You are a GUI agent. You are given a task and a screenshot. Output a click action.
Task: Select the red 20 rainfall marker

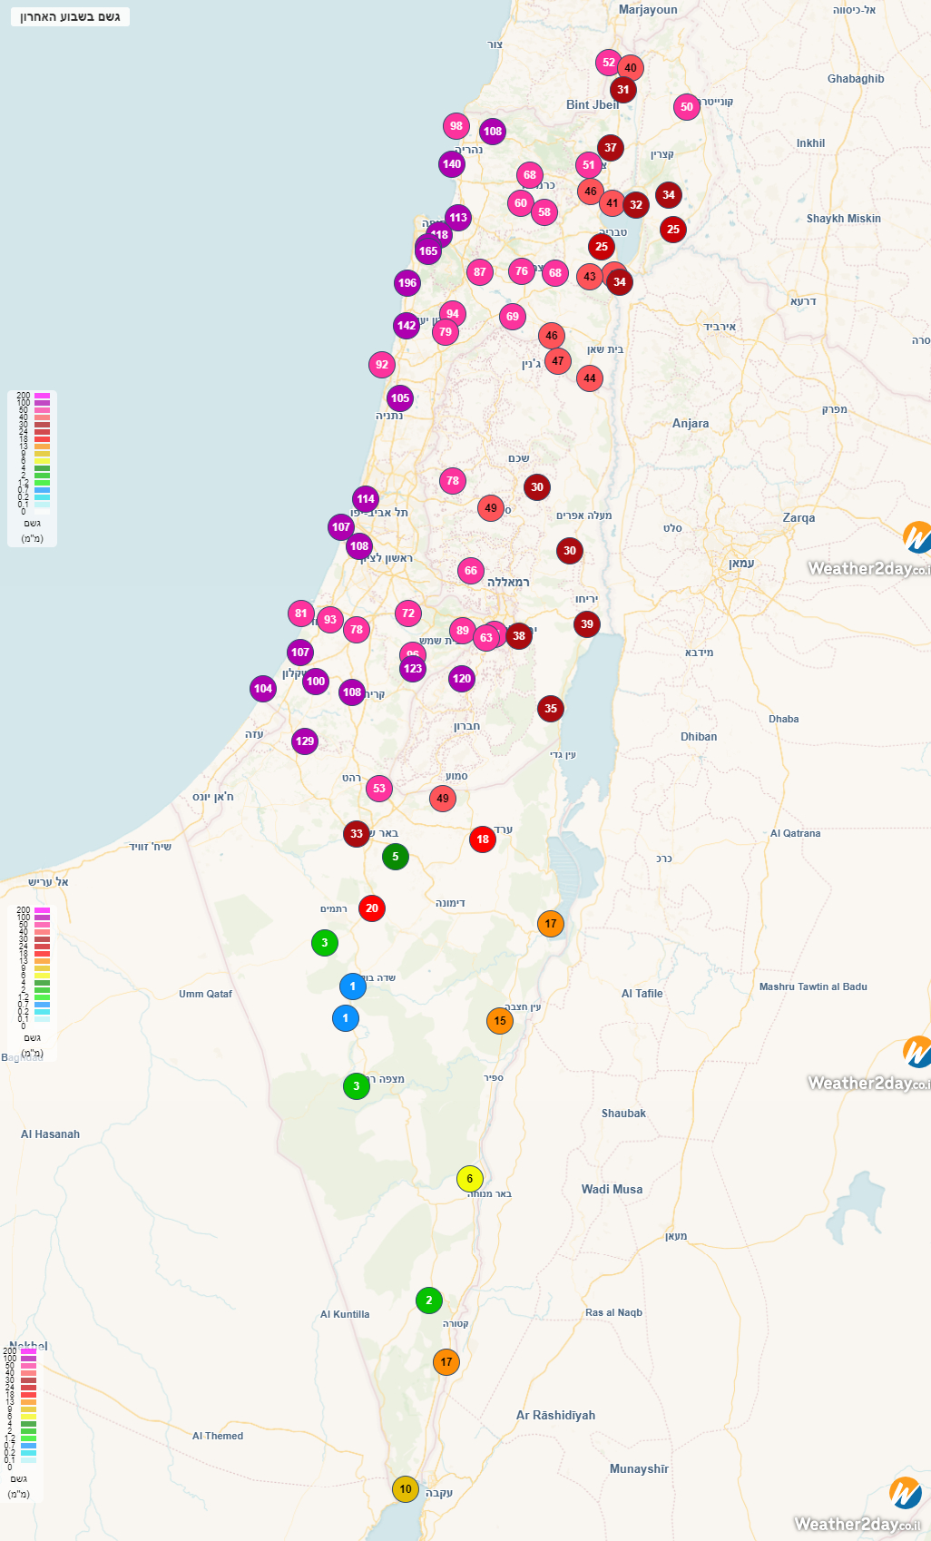click(372, 908)
